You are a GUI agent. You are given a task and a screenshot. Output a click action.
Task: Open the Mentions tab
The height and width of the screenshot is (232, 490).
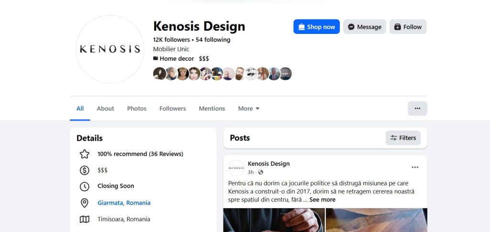212,109
